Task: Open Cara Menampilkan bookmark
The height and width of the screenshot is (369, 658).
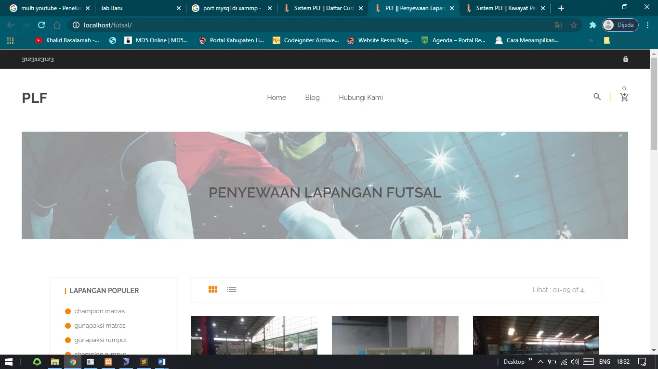Action: (x=527, y=40)
